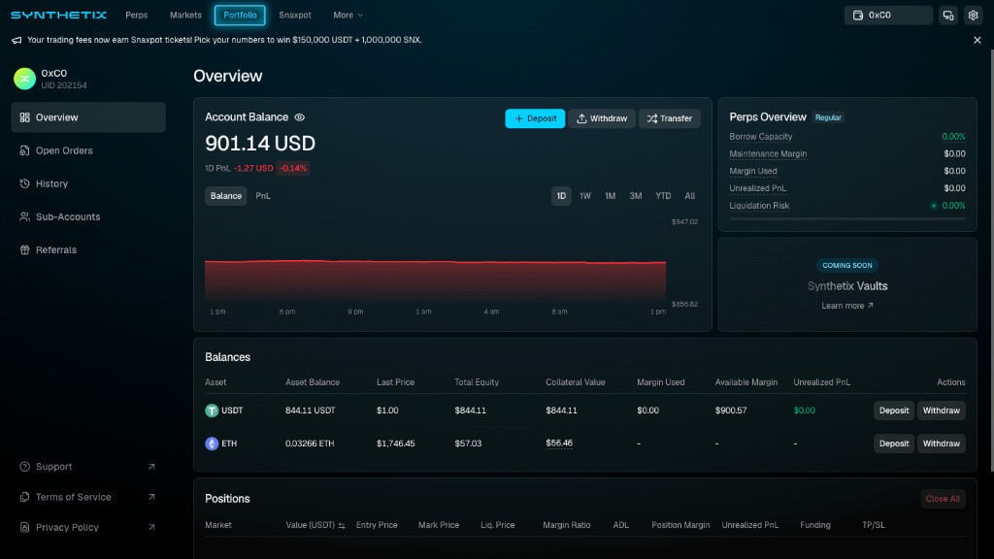Deposit into the ETH row
The width and height of the screenshot is (994, 559).
[x=894, y=444]
